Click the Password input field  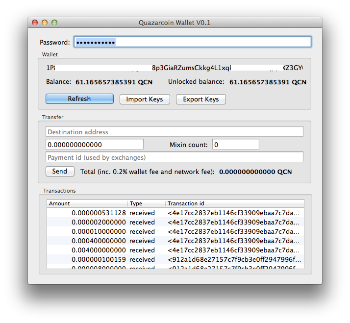click(x=193, y=42)
